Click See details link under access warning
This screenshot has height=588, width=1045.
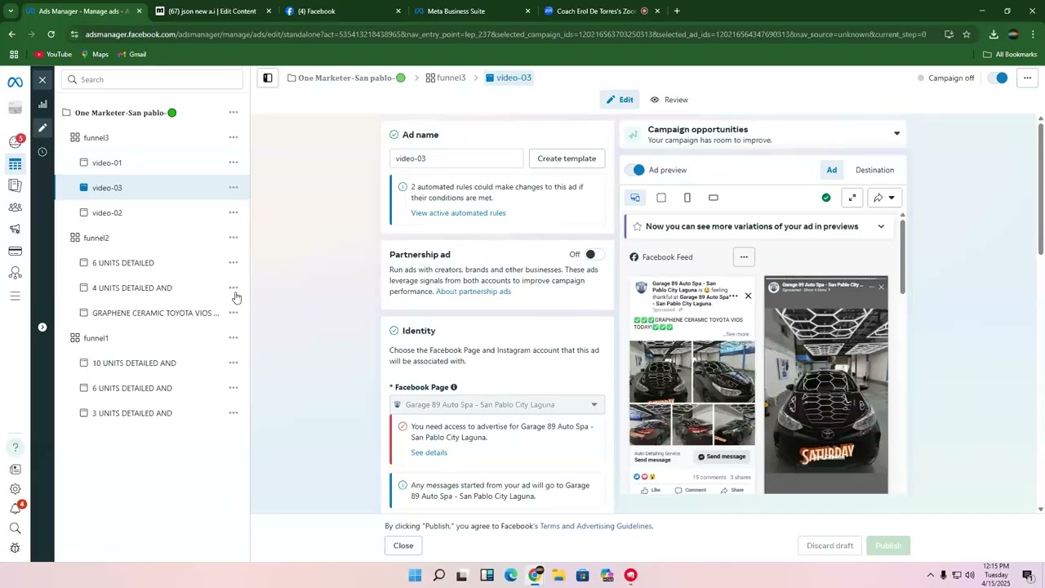pos(429,452)
